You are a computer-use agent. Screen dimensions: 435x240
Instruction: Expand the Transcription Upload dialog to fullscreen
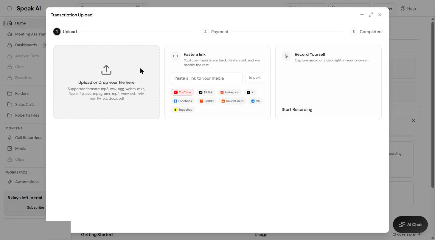click(371, 15)
